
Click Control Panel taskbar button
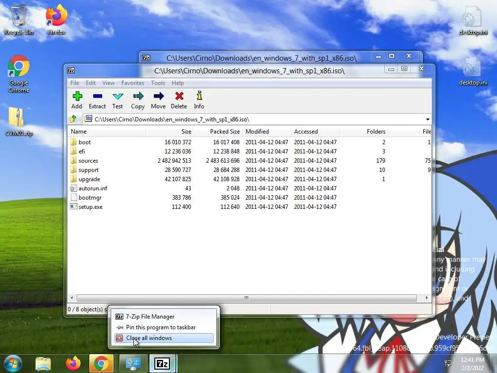pyautogui.click(x=133, y=363)
